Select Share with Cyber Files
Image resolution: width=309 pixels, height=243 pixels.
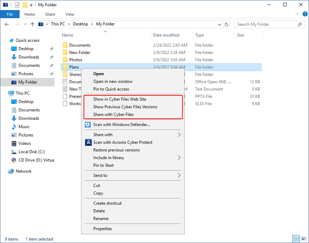[113, 115]
